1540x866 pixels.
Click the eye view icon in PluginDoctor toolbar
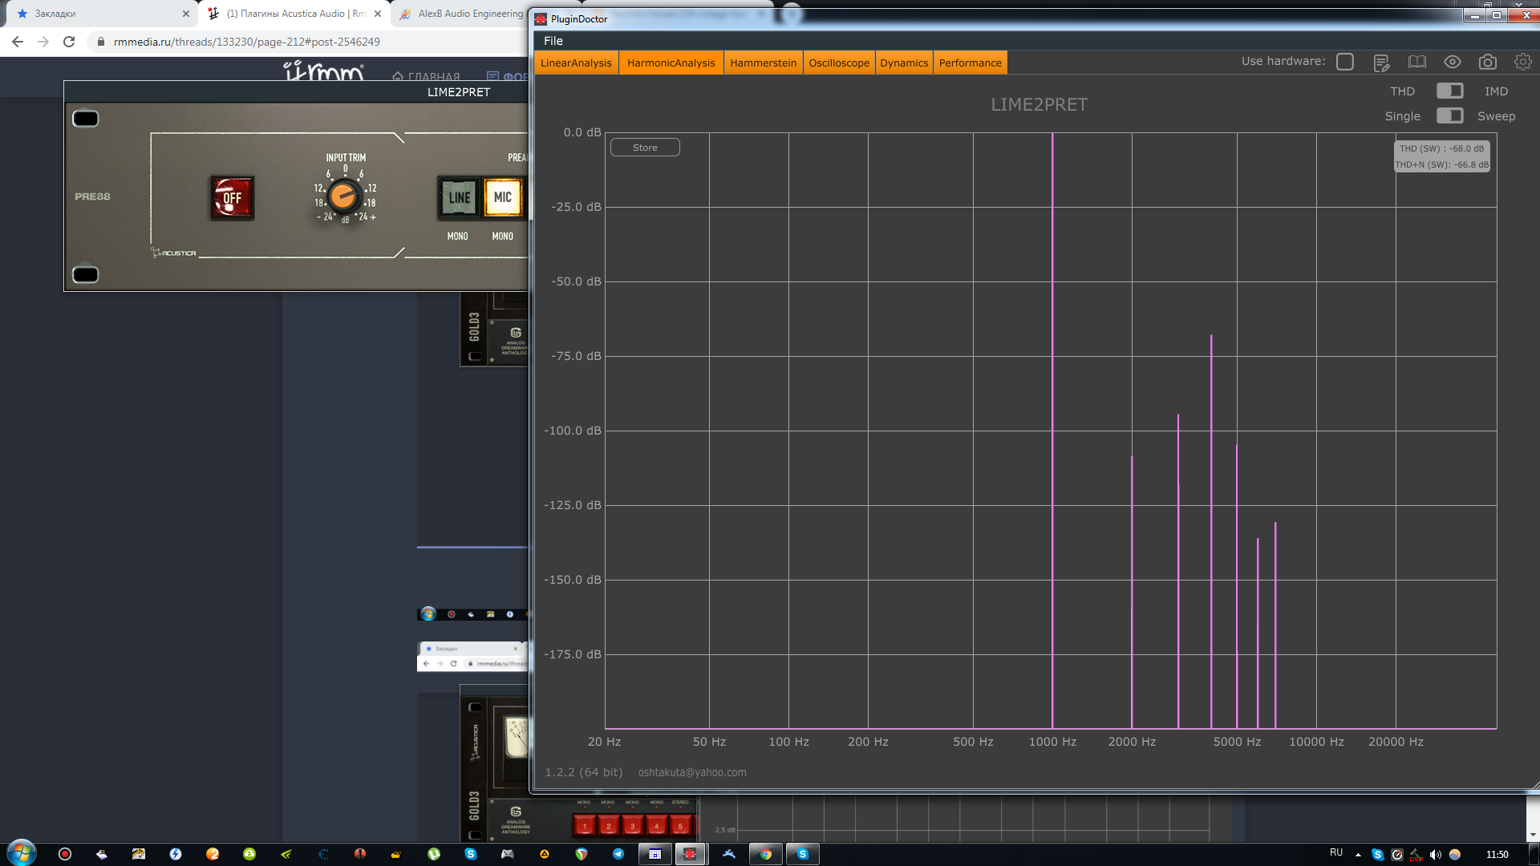[1453, 62]
